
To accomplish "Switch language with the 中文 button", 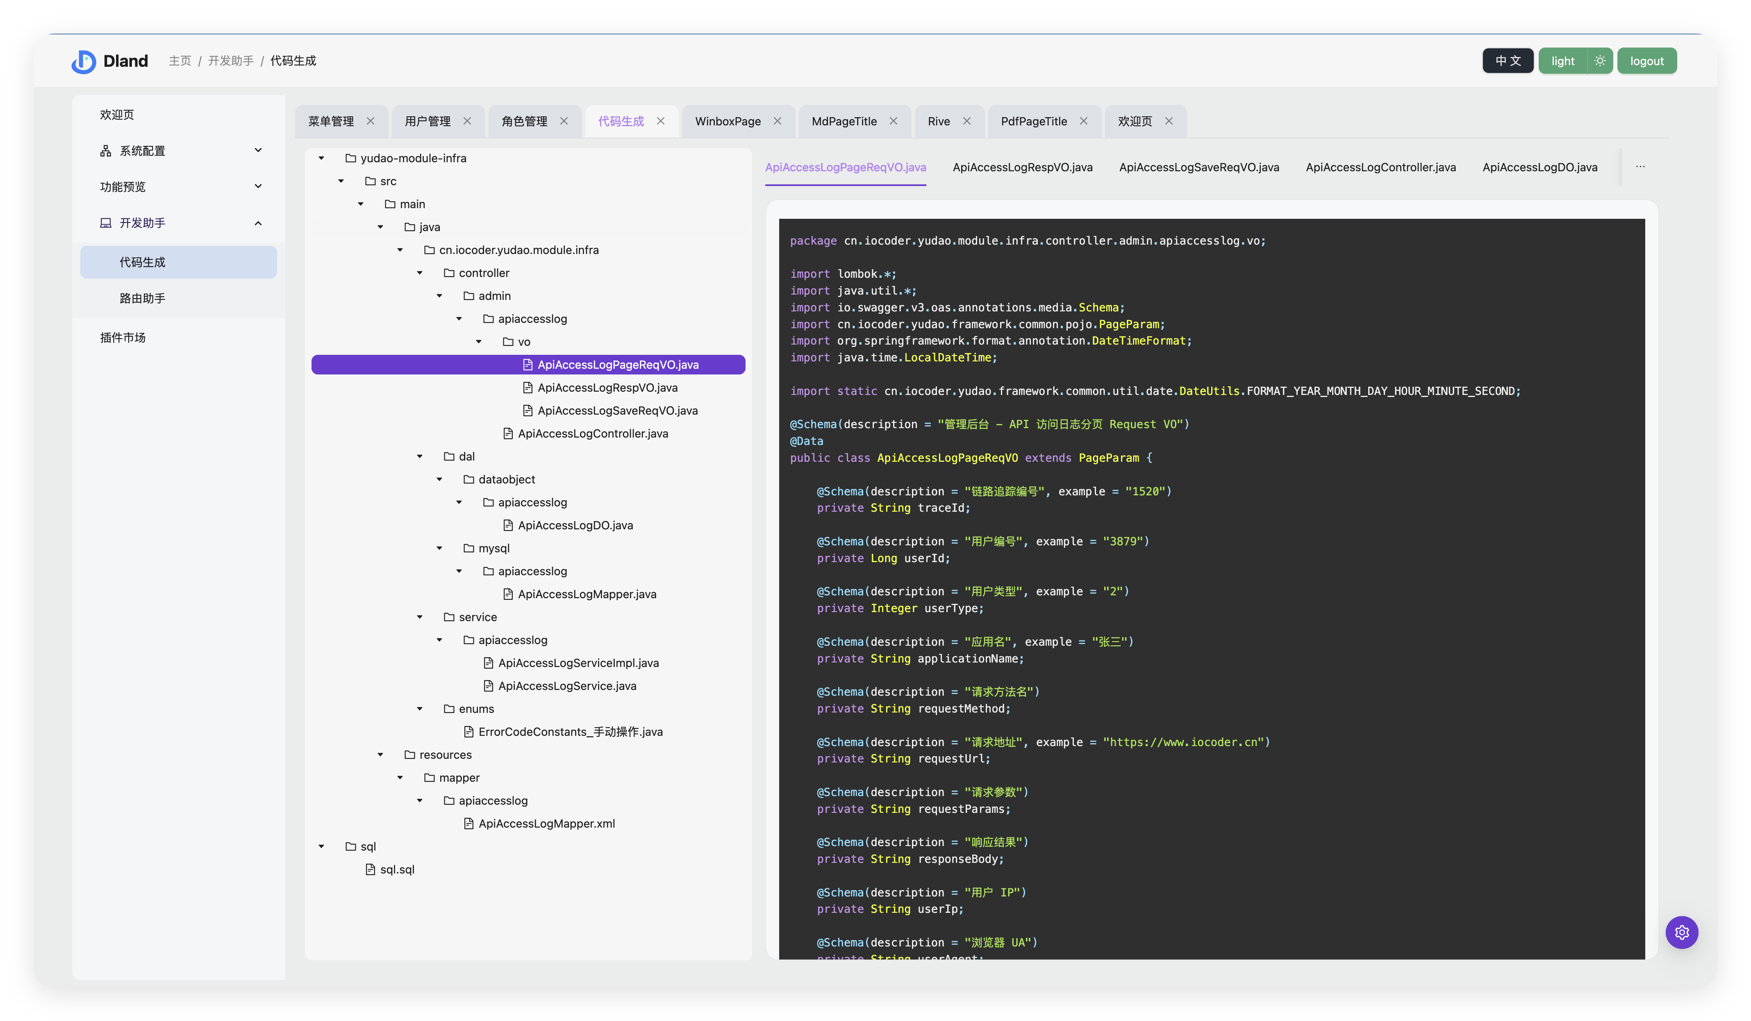I will click(x=1507, y=61).
